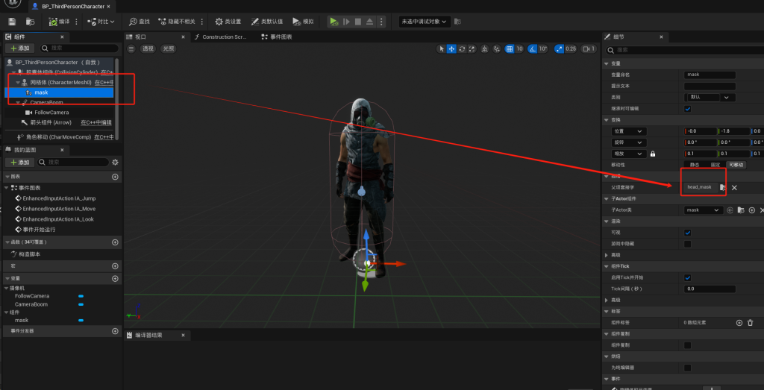
Task: Clear parent socket with X beside head_mask
Action: 734,187
